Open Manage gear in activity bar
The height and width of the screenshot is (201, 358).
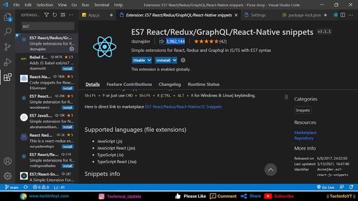click(x=7, y=176)
